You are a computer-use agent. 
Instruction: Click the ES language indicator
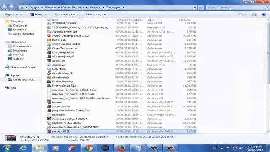pos(215,148)
